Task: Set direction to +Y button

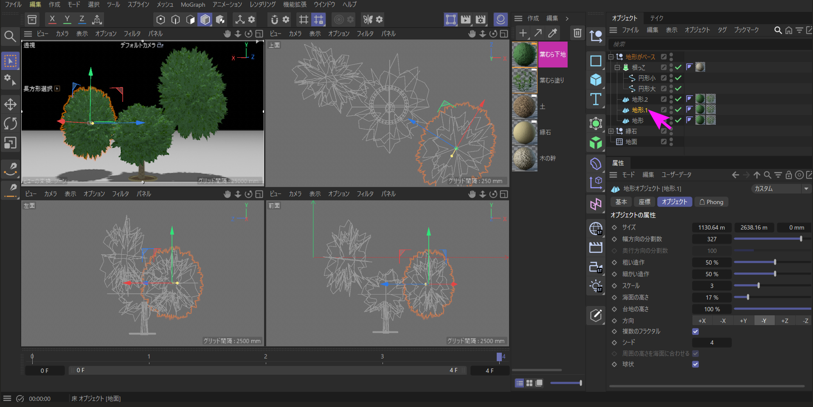Action: click(x=743, y=321)
